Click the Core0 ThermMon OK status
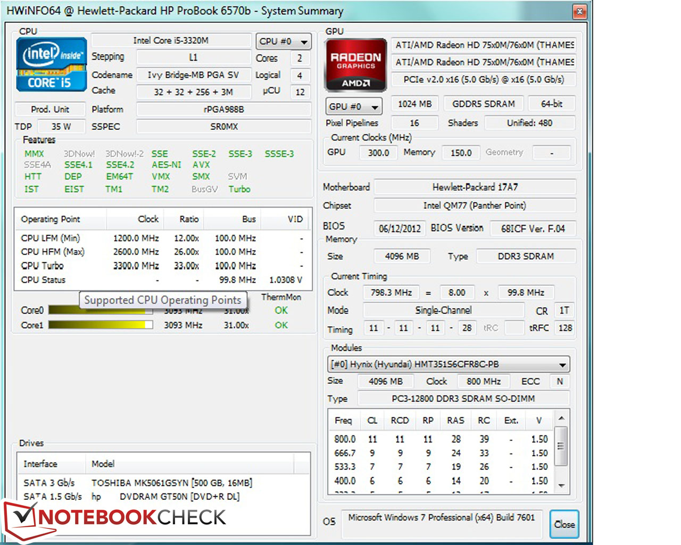Screen dimensions: 681x545 click(281, 310)
